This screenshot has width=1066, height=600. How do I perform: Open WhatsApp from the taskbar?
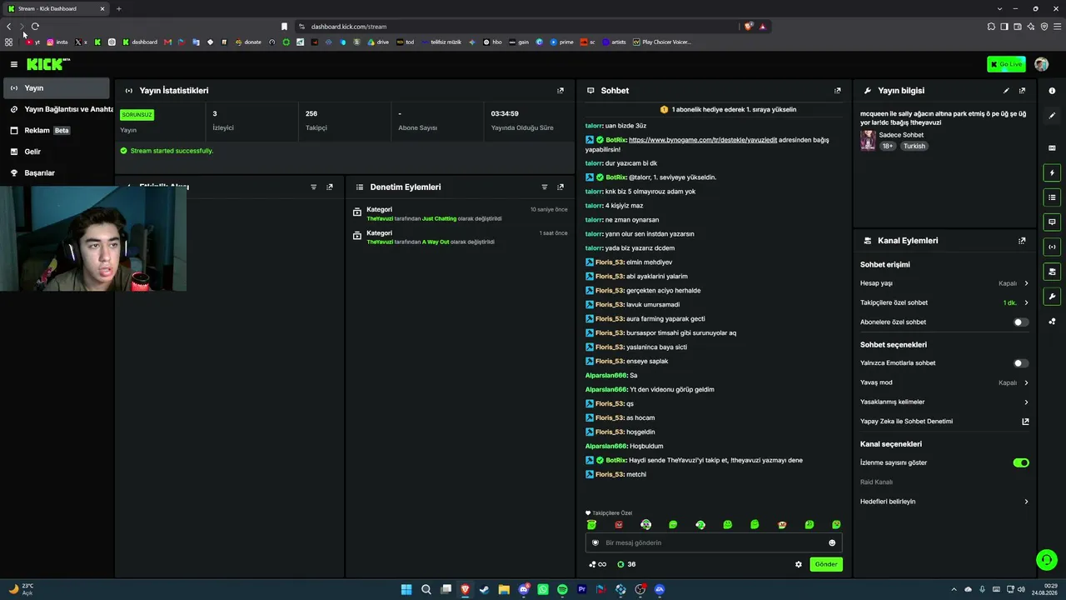tap(543, 589)
